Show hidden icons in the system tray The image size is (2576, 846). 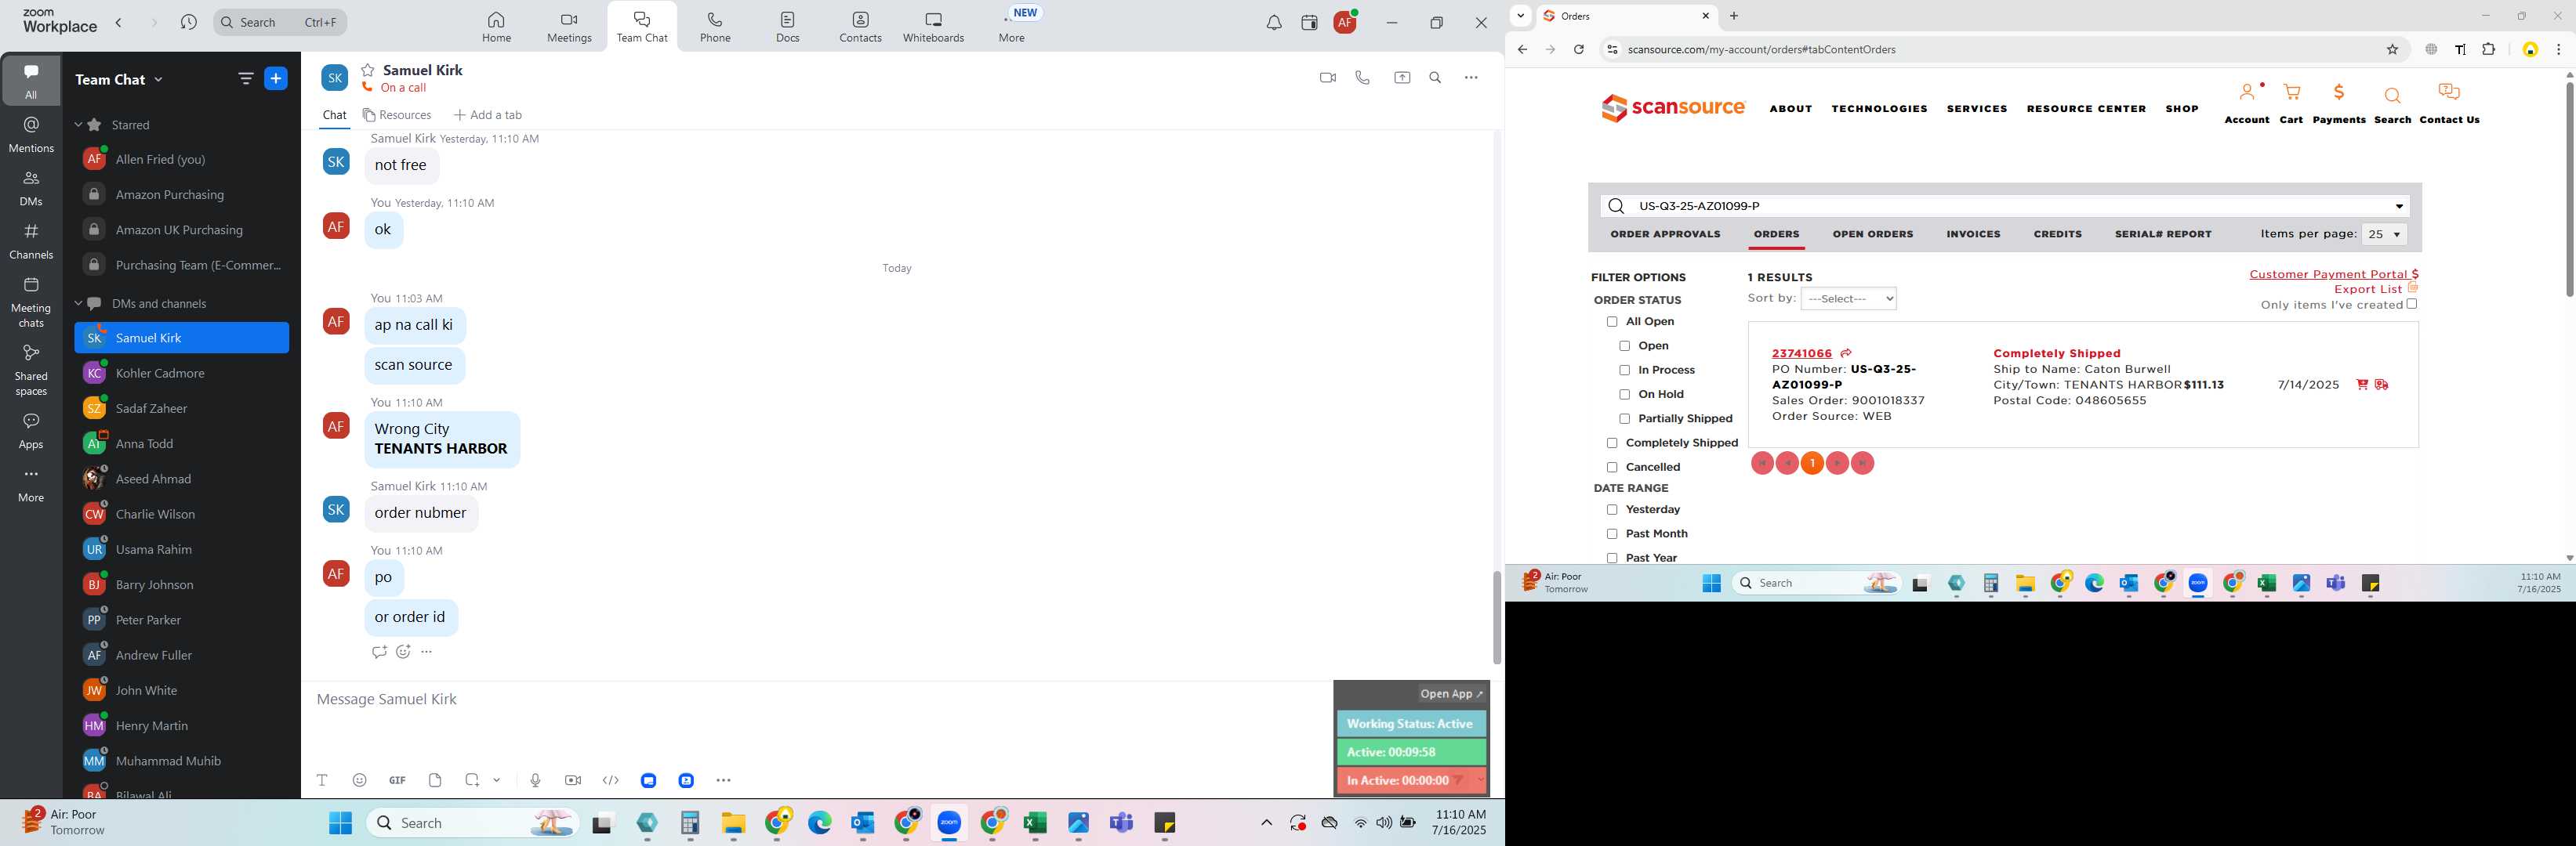coord(1266,823)
